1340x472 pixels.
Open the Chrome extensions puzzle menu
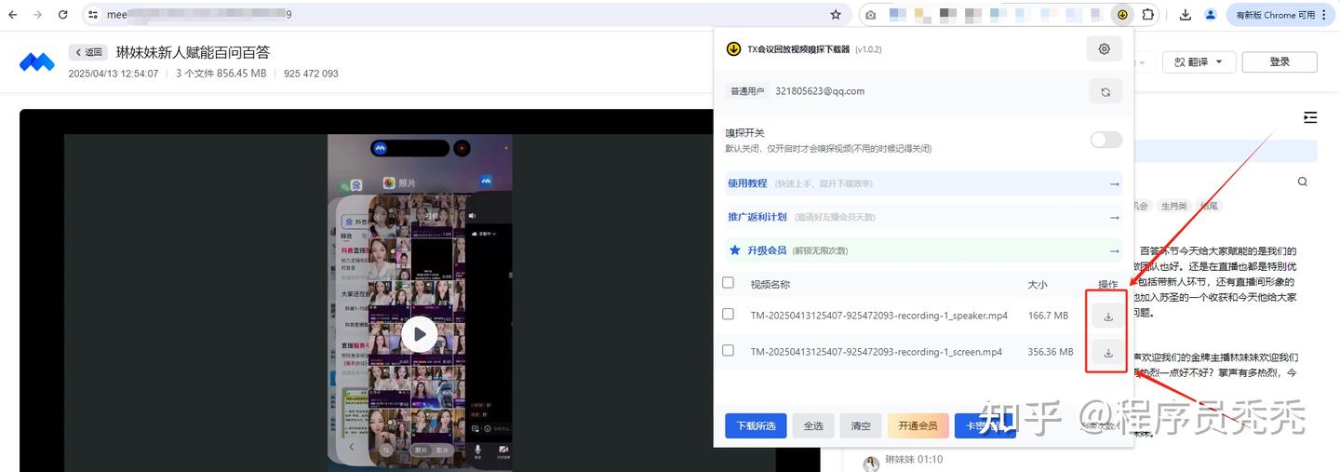point(1148,15)
